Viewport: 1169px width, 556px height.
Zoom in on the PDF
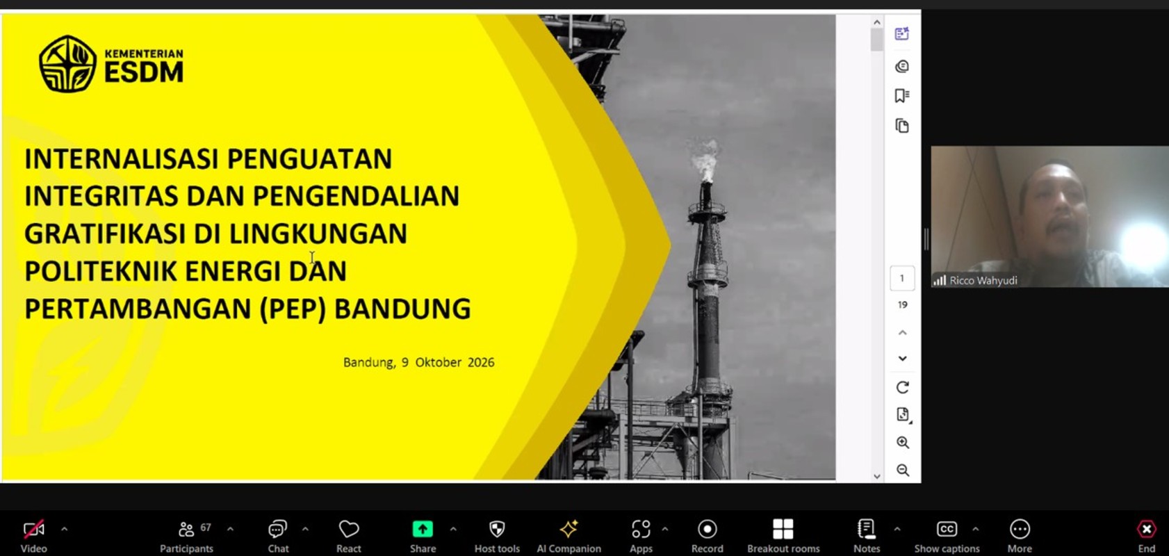pos(902,443)
